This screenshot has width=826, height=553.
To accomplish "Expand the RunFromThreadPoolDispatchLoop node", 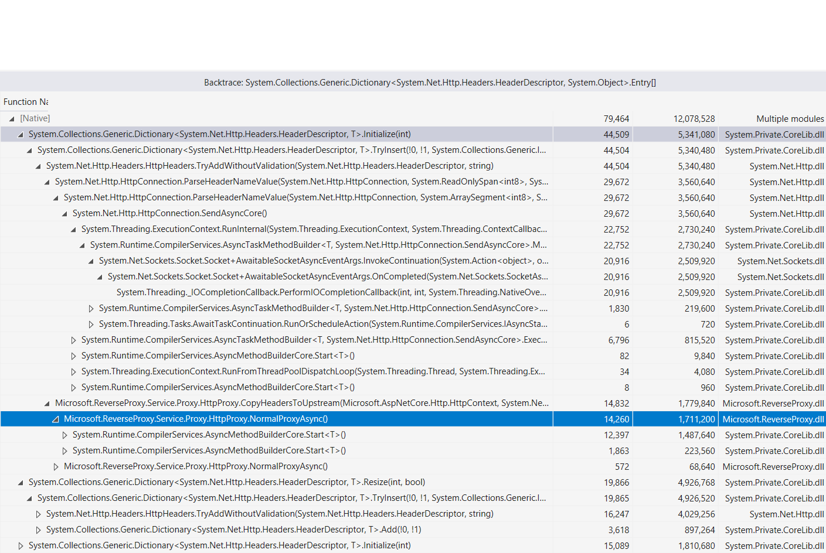I will coord(73,371).
